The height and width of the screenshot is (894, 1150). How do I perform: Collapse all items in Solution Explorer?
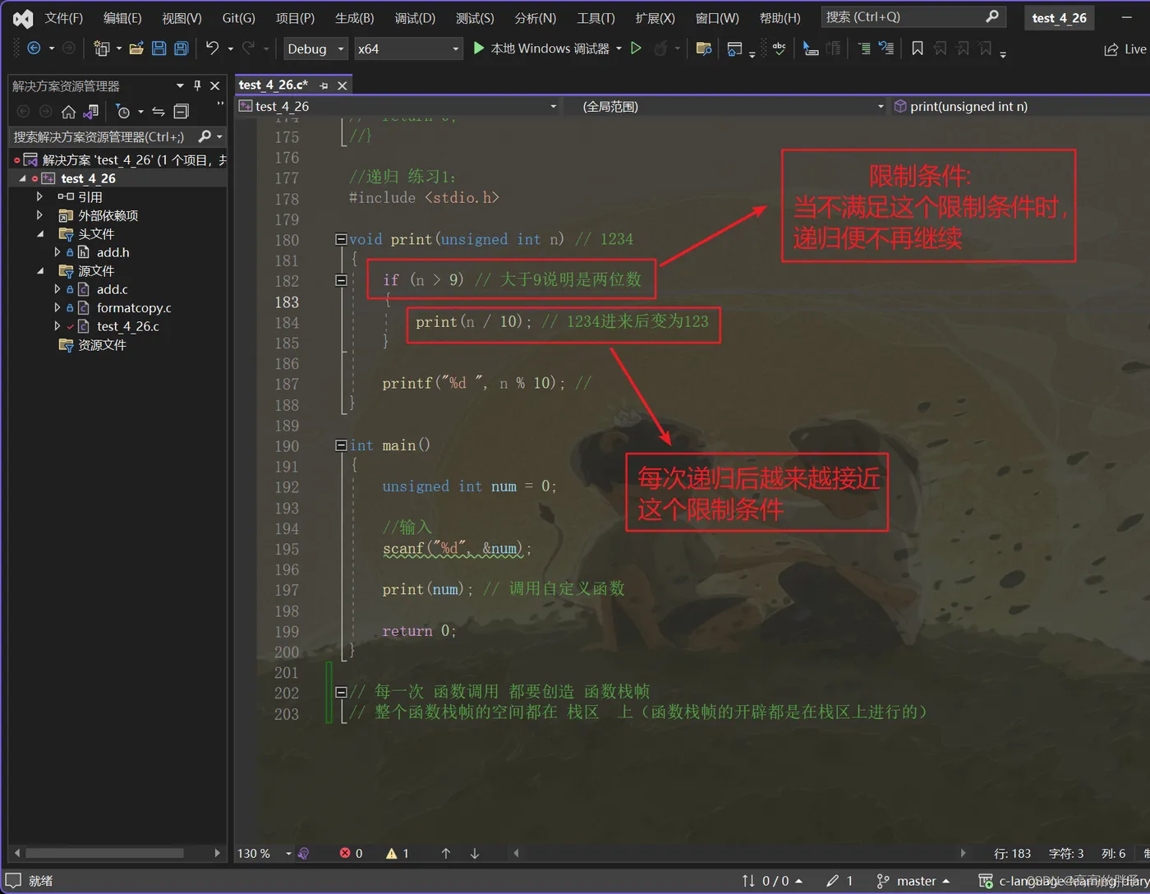click(182, 111)
